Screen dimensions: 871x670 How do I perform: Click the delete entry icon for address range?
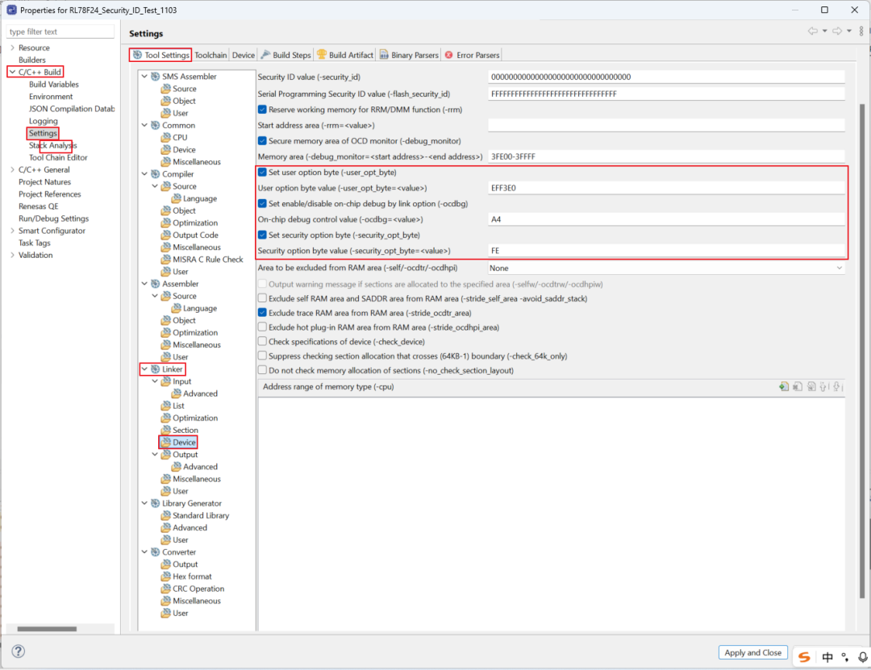(x=797, y=387)
